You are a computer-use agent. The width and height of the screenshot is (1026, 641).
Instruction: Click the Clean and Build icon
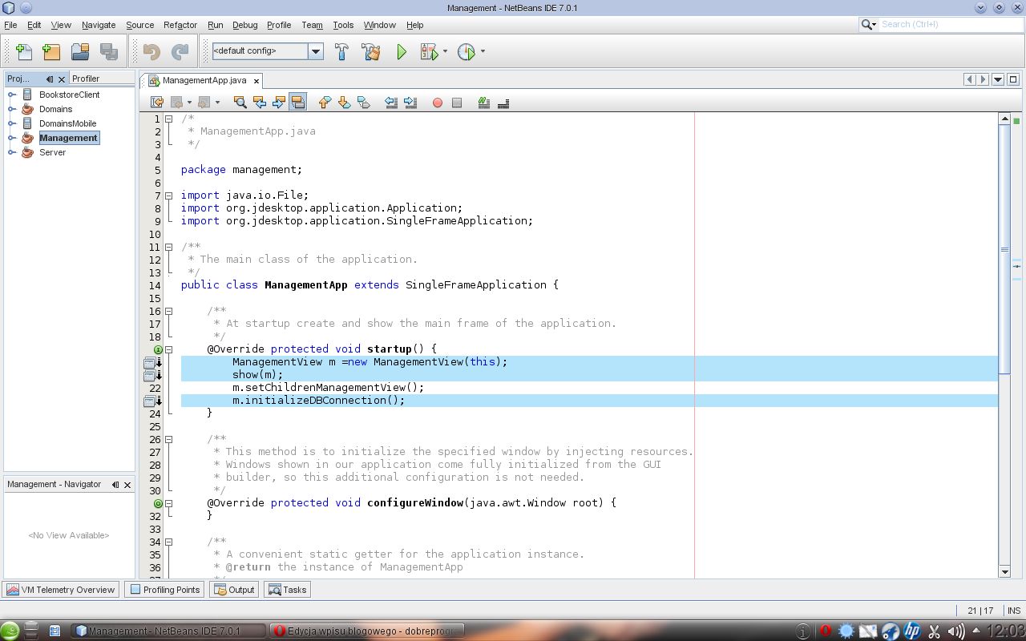coord(370,51)
